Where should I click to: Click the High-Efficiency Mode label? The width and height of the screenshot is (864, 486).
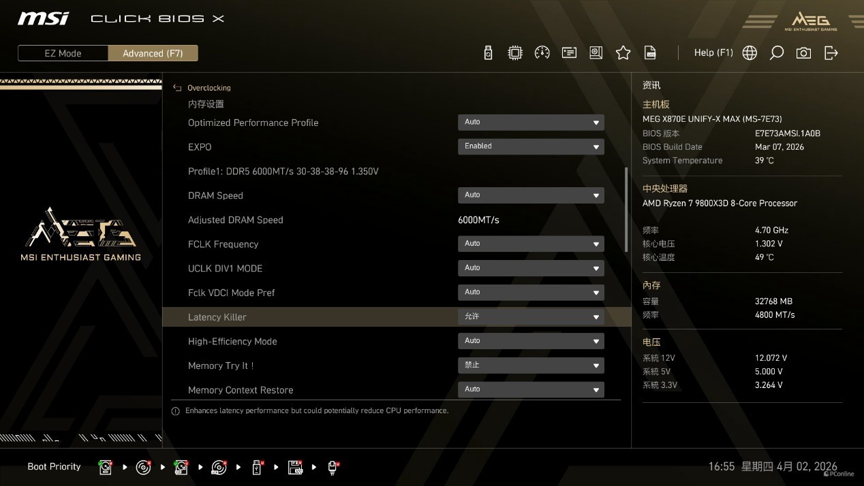(x=232, y=342)
